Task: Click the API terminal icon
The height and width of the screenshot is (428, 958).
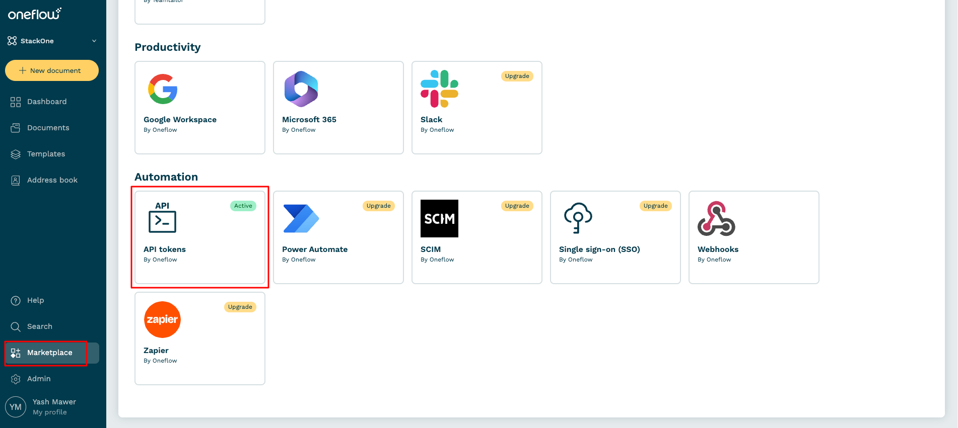Action: point(162,218)
